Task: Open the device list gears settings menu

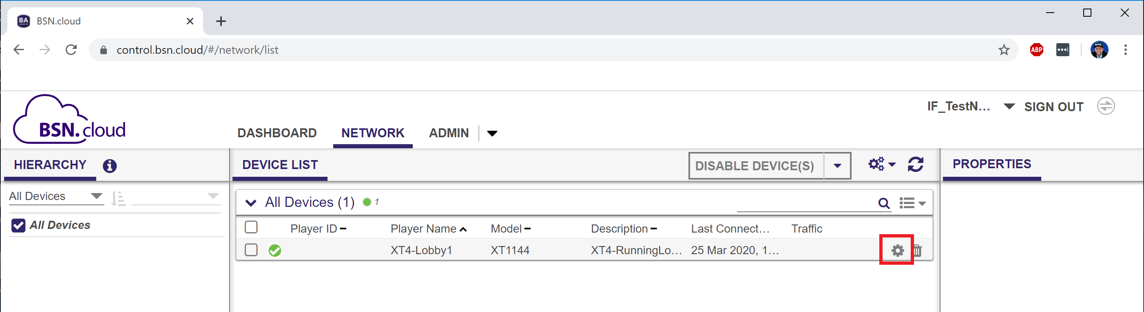Action: pyautogui.click(x=881, y=164)
